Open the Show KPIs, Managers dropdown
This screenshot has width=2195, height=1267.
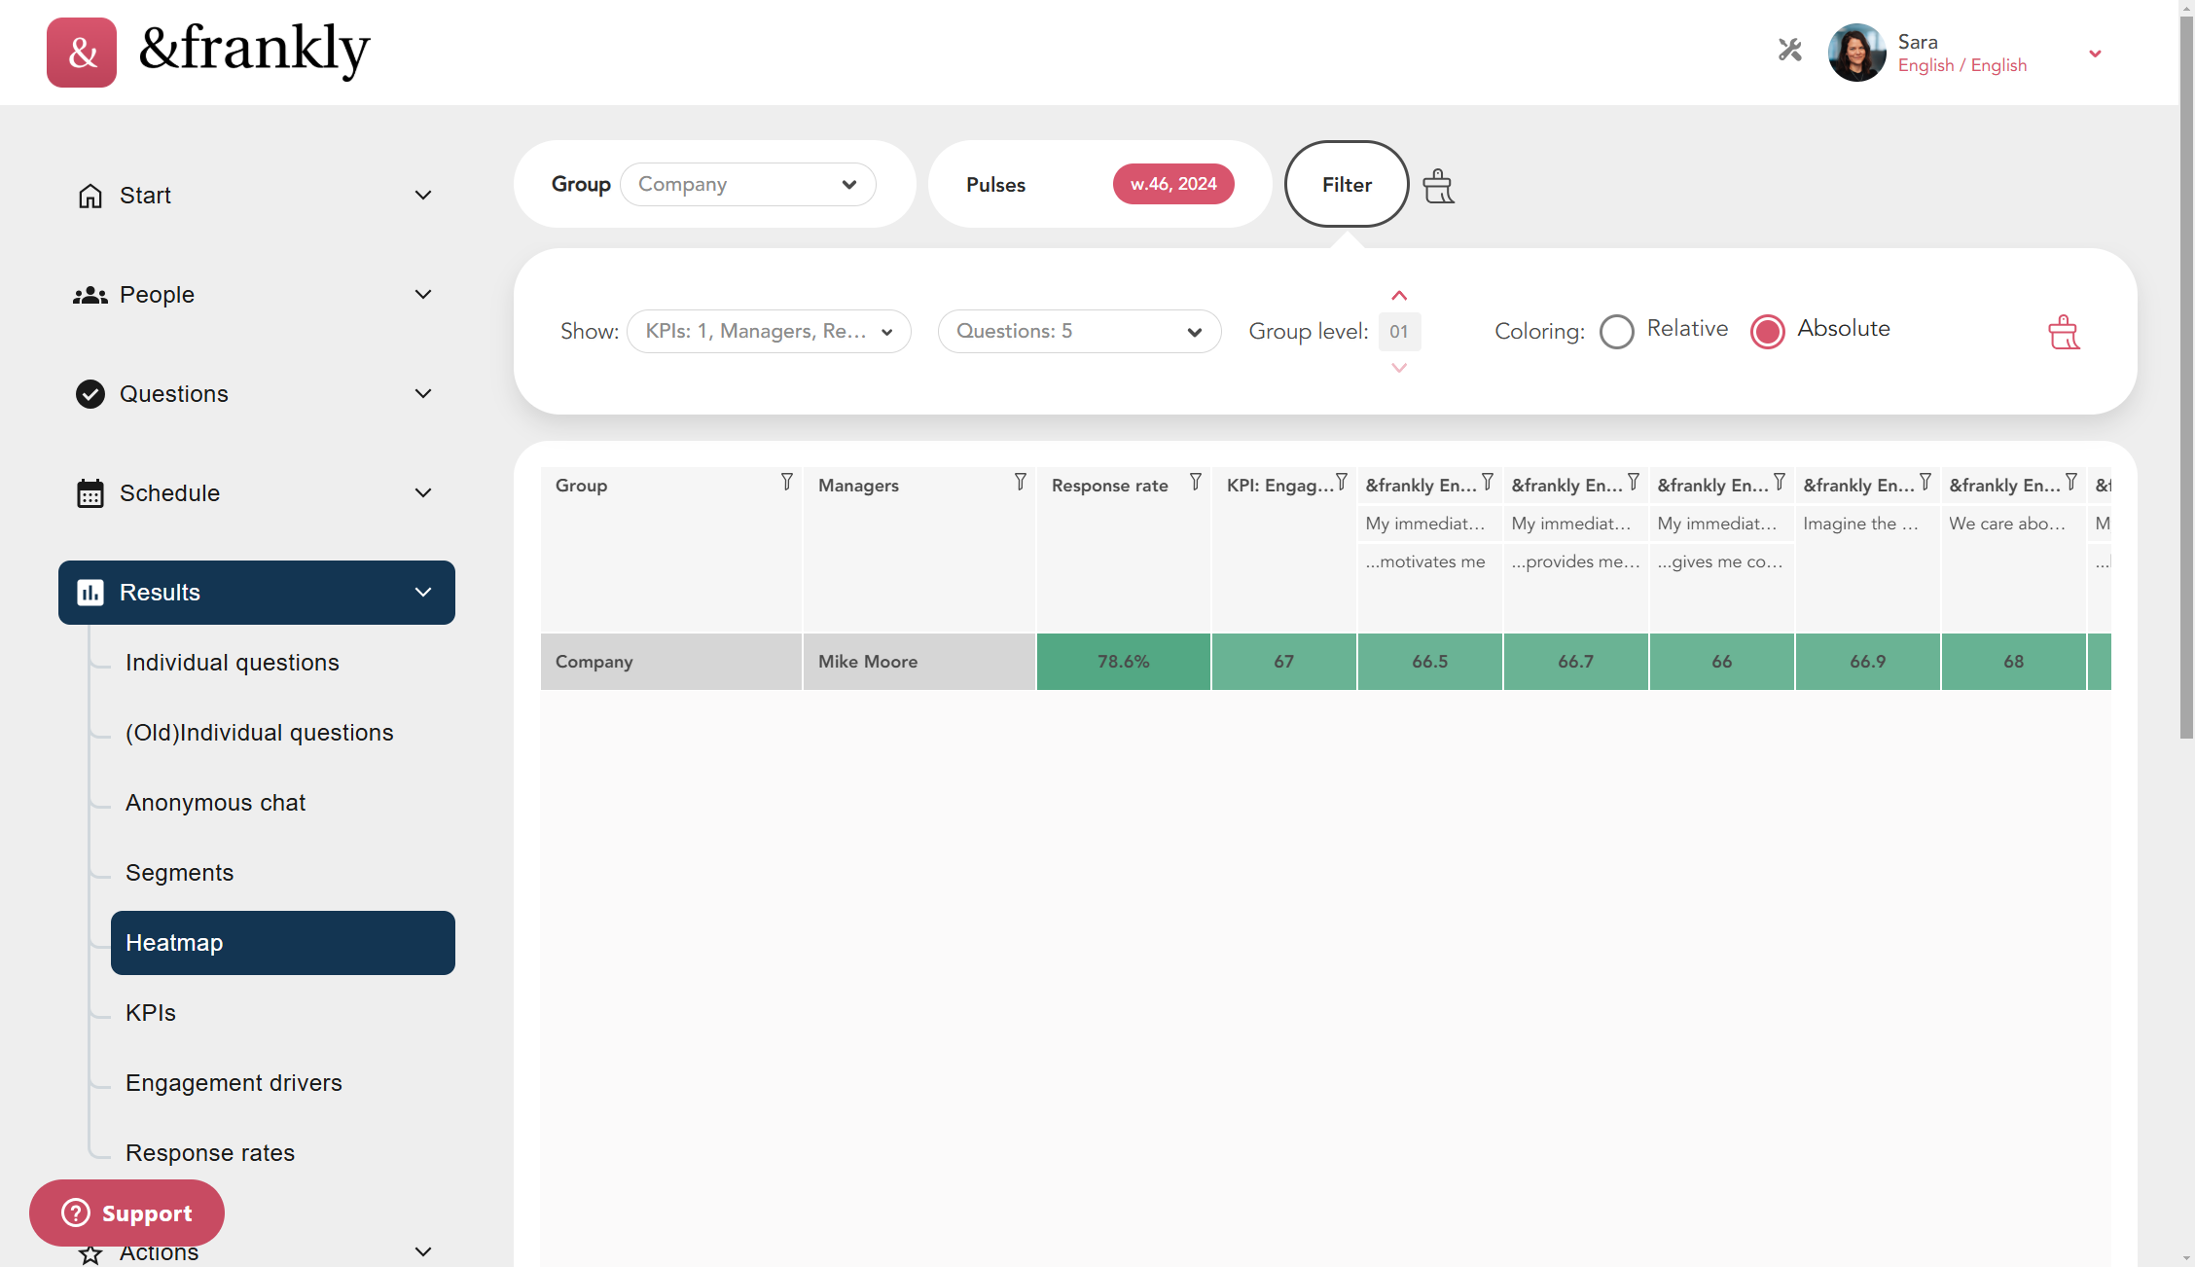click(769, 331)
